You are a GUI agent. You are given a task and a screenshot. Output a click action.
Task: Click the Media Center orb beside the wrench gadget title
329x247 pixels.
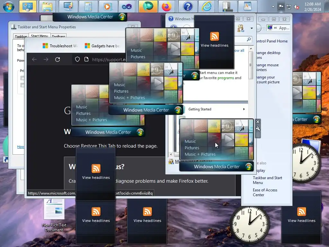[x=249, y=167]
